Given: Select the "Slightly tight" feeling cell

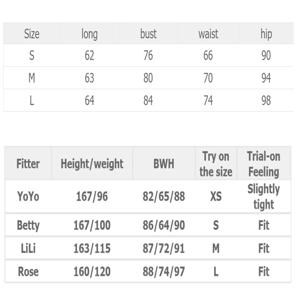Looking at the screenshot, I should (264, 196).
